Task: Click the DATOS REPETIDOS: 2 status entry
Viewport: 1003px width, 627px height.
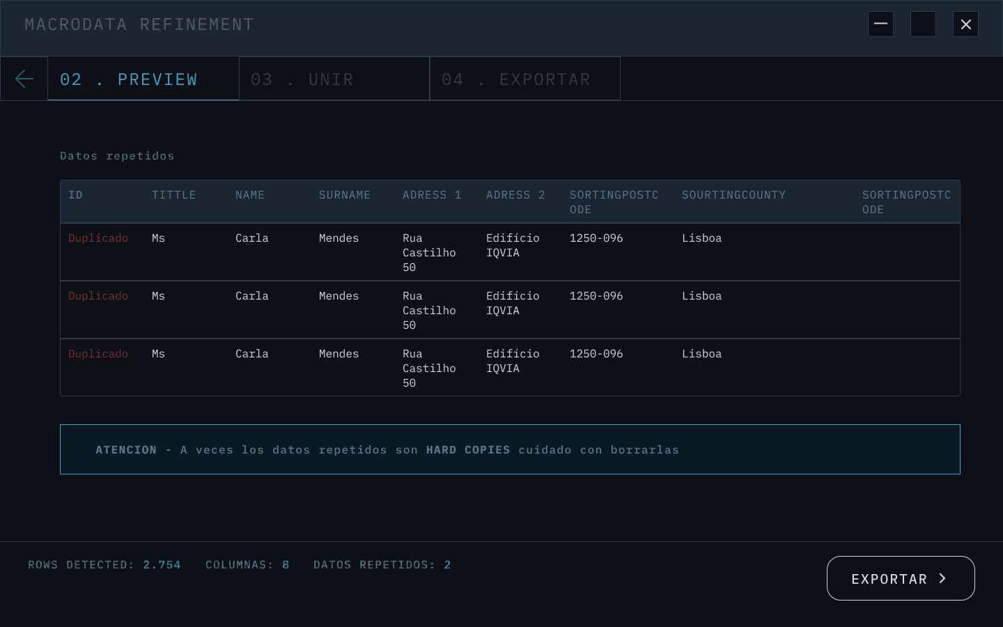Action: 382,565
